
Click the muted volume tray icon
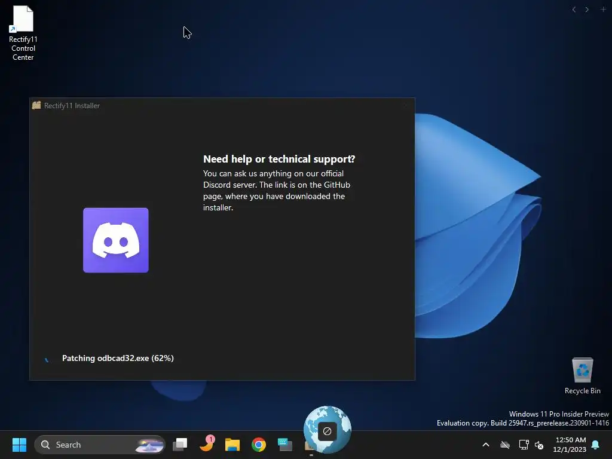coord(539,445)
